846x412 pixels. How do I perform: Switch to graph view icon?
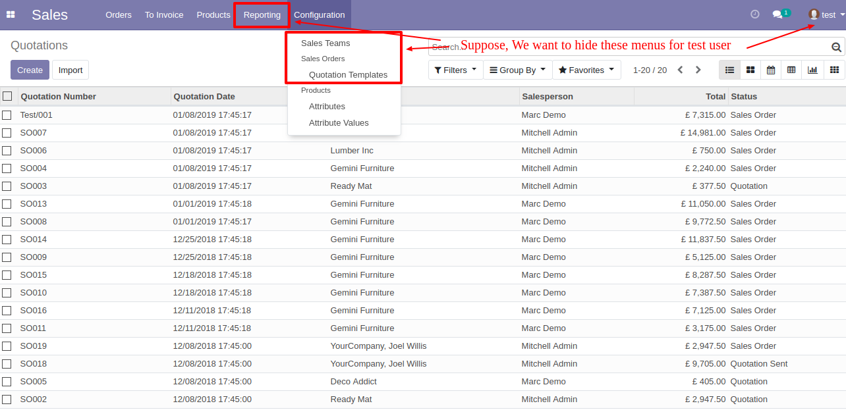812,70
